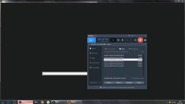
Task: Switch to the Видео tab in file list
Action: 122,49
